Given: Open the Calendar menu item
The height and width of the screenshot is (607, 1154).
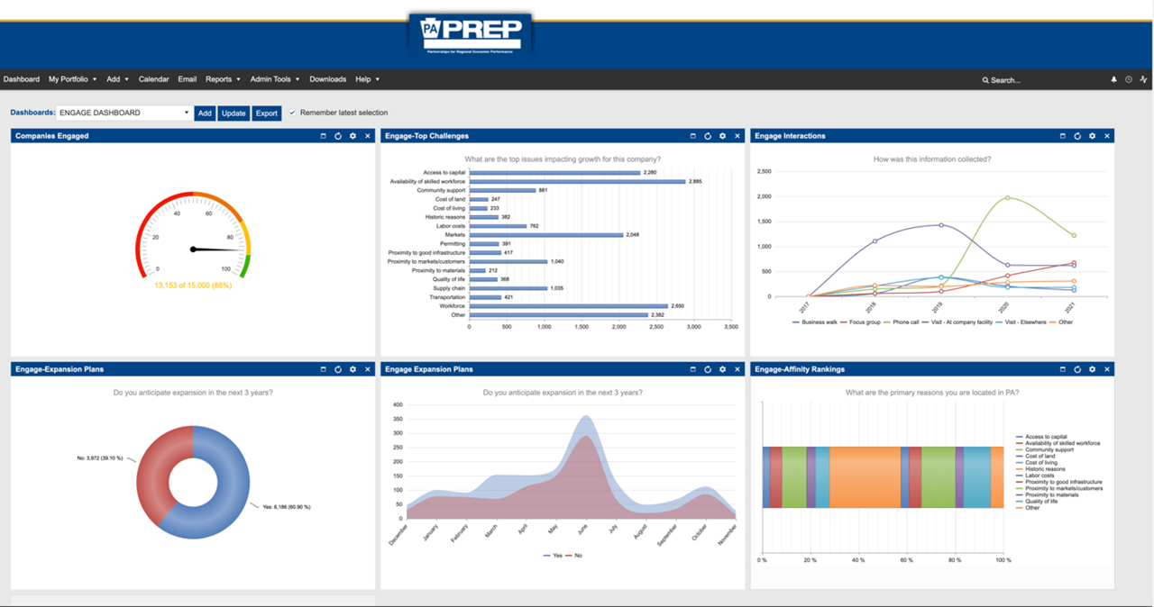Looking at the screenshot, I should pos(153,79).
